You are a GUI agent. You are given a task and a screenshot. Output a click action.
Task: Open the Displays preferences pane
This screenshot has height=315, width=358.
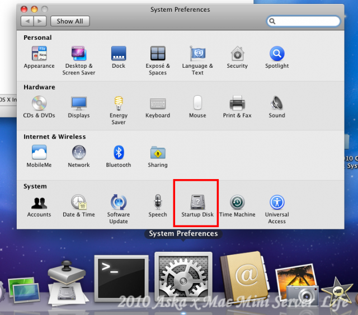pos(79,107)
